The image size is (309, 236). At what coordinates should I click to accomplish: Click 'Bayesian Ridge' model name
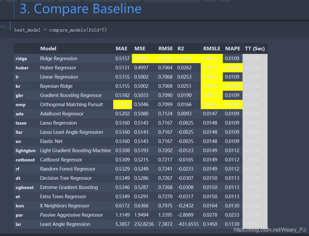56,86
